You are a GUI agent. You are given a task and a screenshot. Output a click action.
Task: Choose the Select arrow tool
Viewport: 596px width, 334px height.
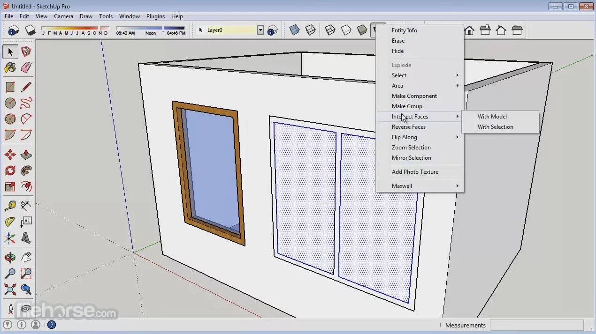[10, 52]
